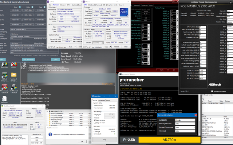Enable Stop on error in RAM Test
The image size is (233, 145).
coord(95,123)
